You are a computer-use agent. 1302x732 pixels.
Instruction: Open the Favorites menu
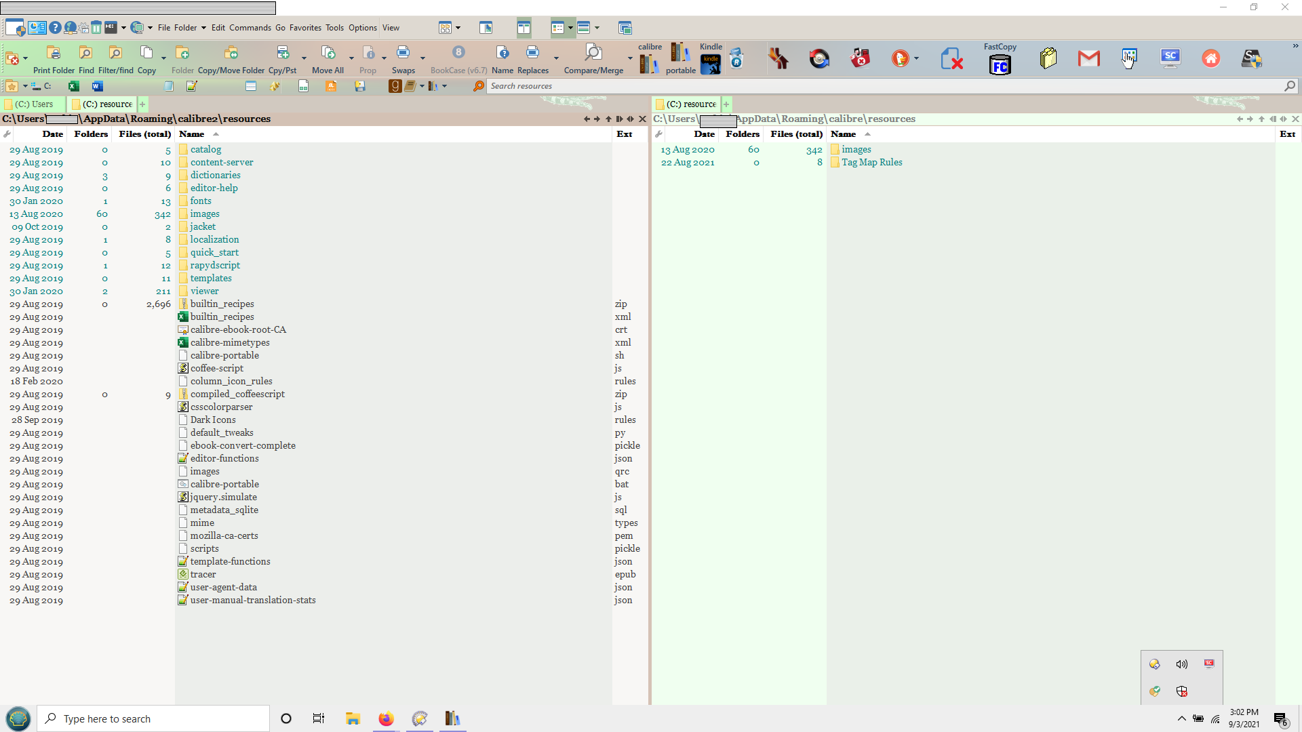(305, 28)
